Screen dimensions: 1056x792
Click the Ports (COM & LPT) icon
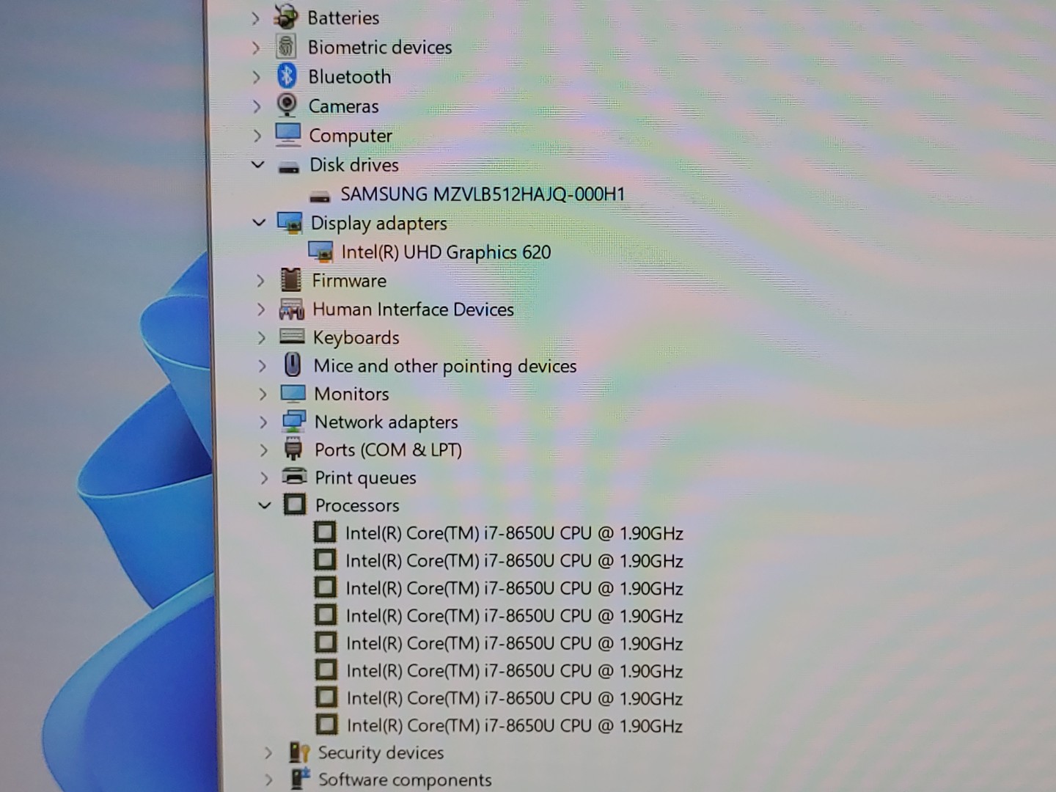coord(293,449)
